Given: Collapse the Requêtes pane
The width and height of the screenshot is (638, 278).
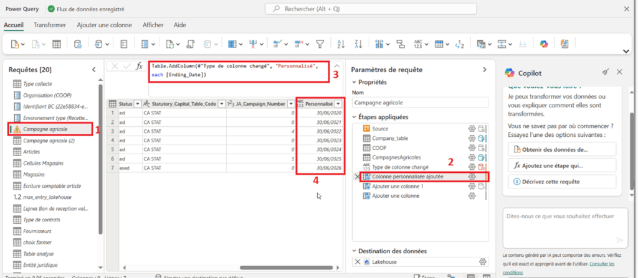Looking at the screenshot, I should [x=94, y=70].
